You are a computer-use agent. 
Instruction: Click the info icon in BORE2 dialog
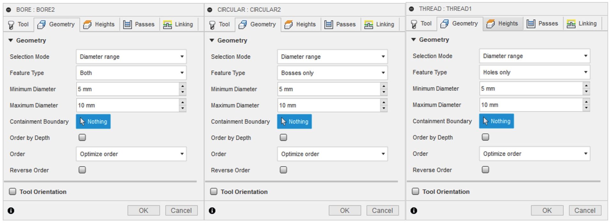[x=11, y=211]
